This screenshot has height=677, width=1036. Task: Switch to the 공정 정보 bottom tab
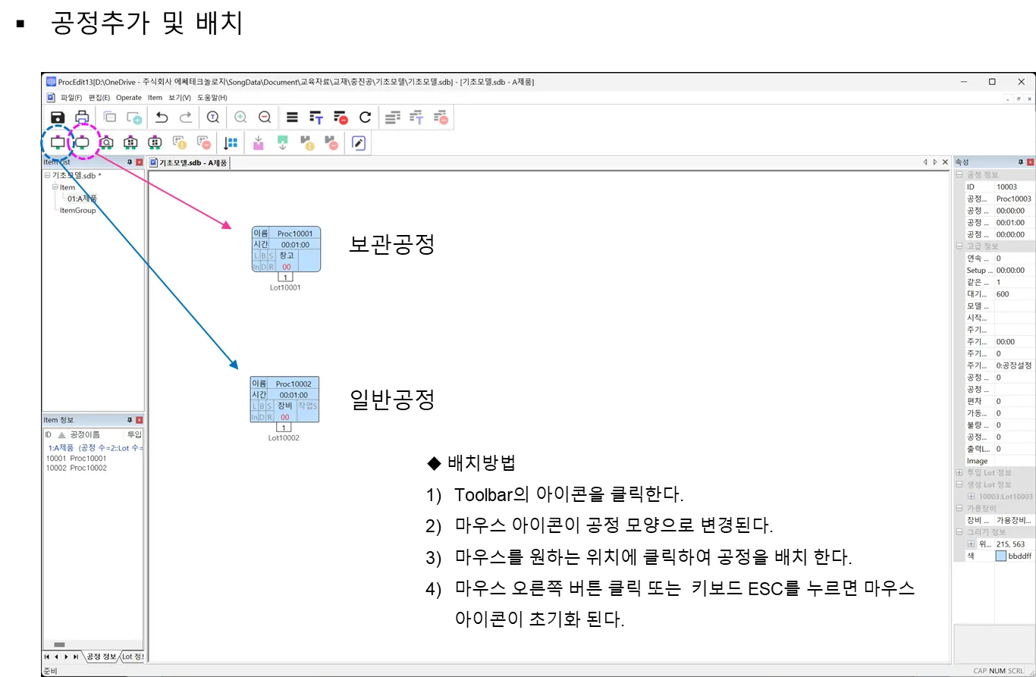pyautogui.click(x=101, y=657)
